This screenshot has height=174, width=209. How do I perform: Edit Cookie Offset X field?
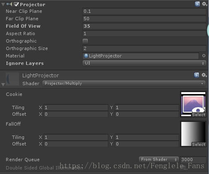[x=76, y=114]
